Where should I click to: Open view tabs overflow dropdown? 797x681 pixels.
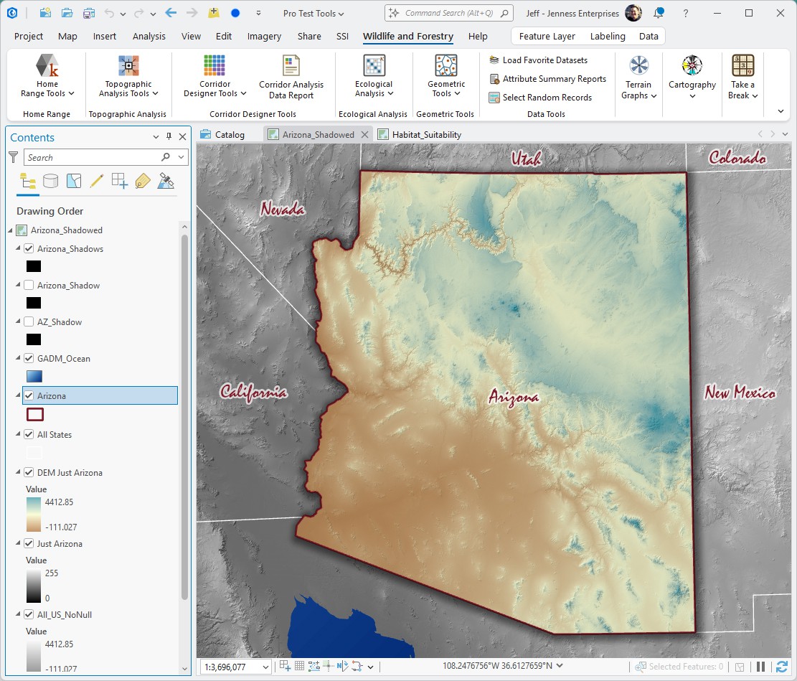(x=786, y=134)
